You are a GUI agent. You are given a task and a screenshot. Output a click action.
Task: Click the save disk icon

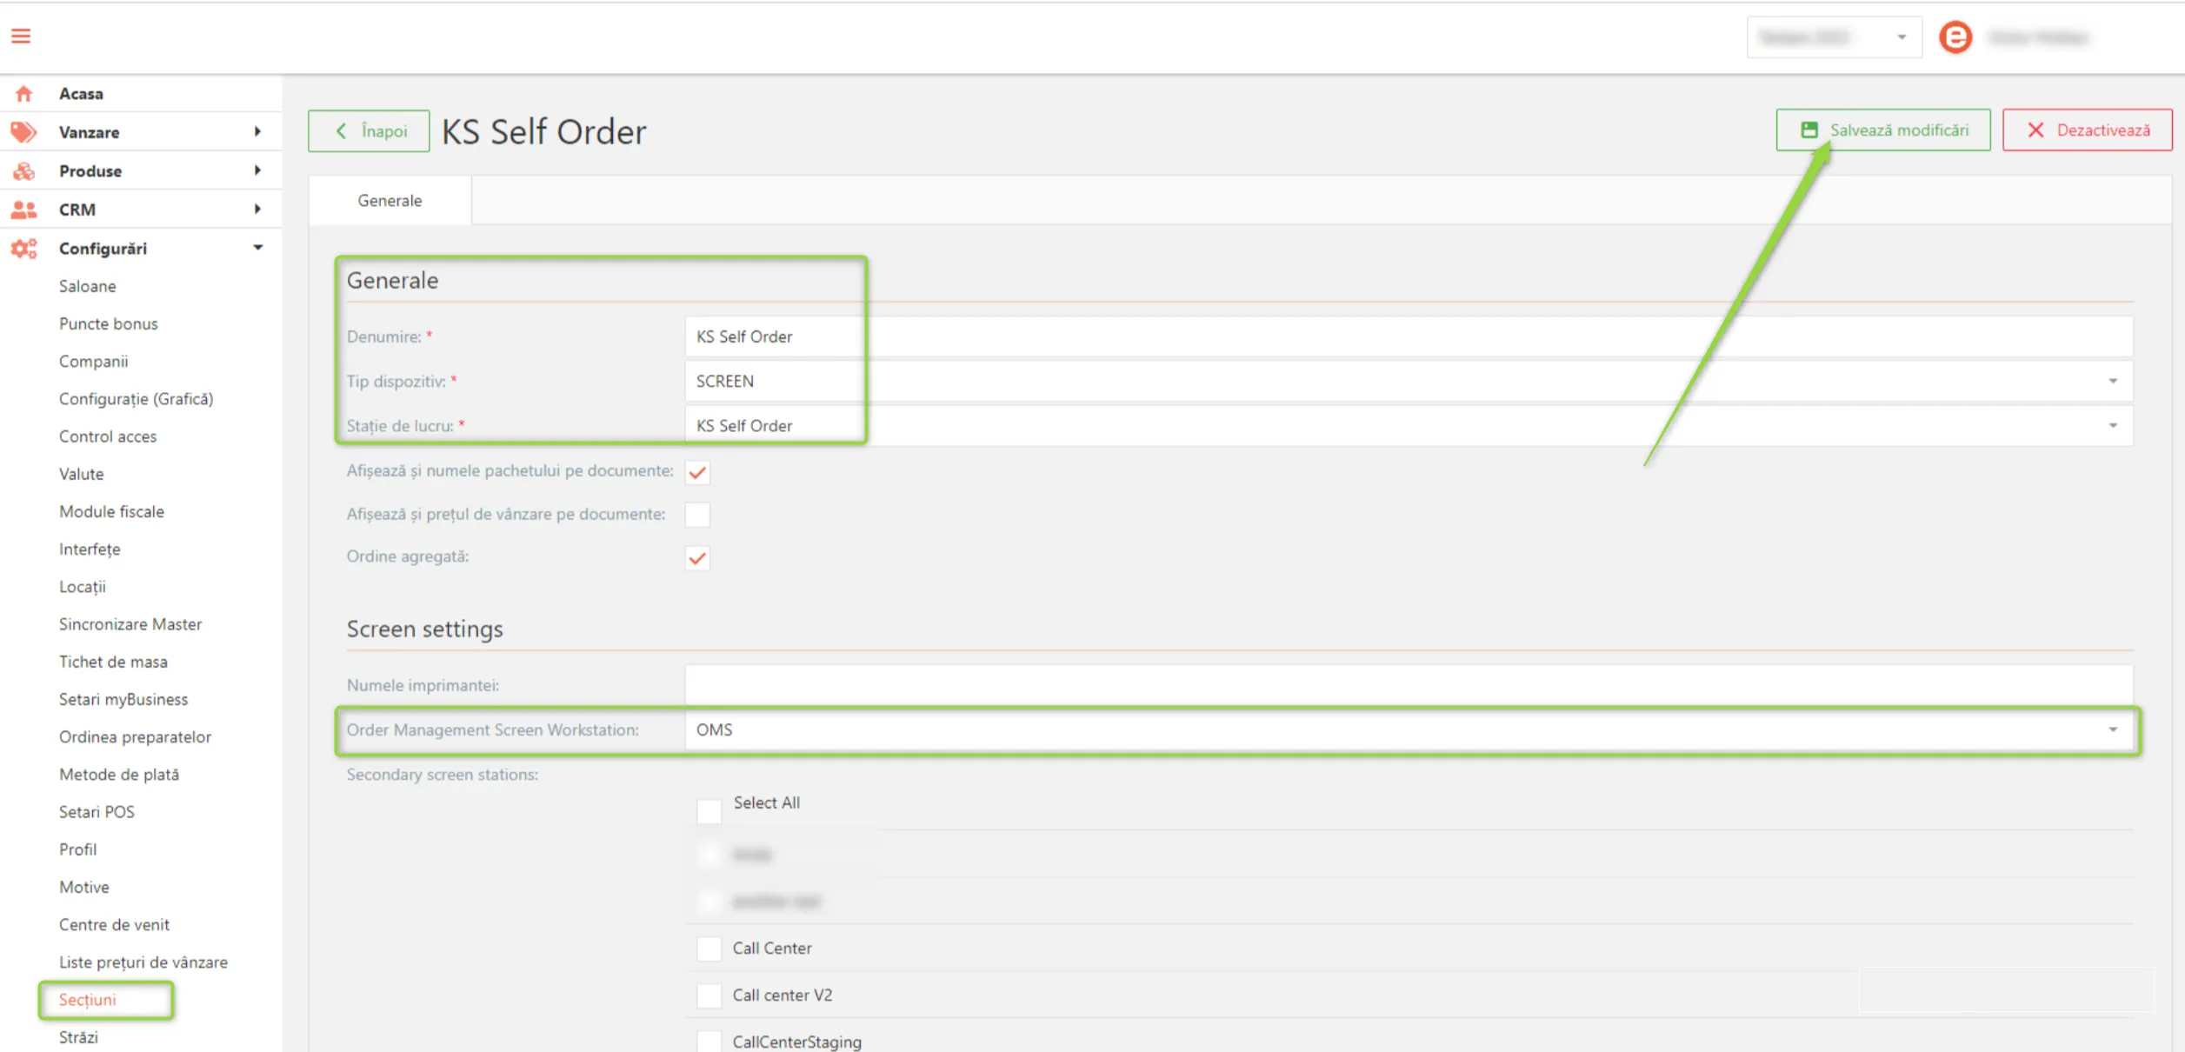(1809, 130)
